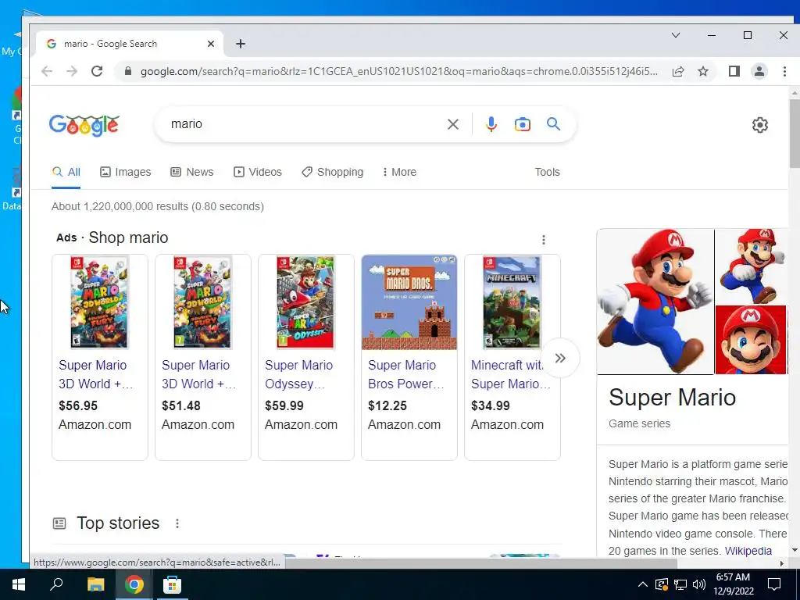Open large running Mario image

pos(655,302)
